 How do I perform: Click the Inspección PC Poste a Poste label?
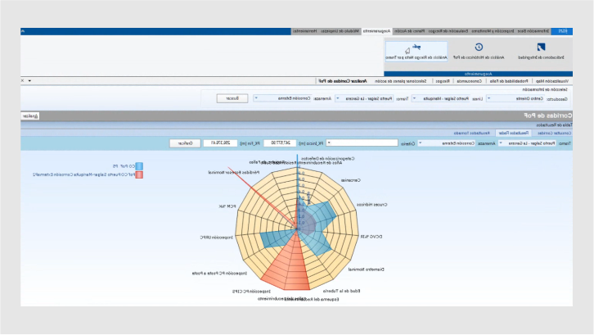pos(219,273)
